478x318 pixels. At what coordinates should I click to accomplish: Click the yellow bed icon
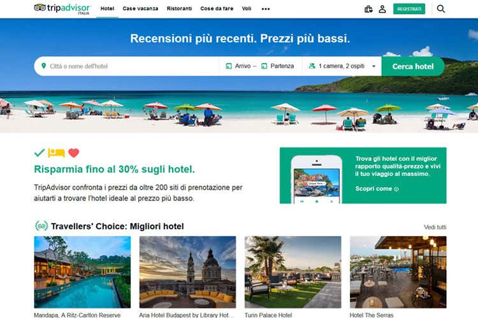pyautogui.click(x=56, y=153)
